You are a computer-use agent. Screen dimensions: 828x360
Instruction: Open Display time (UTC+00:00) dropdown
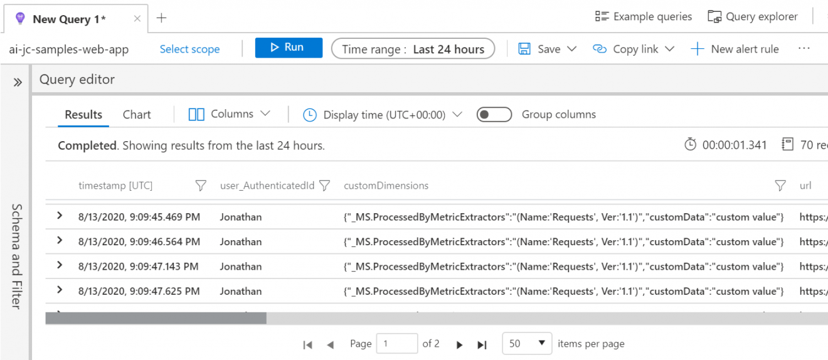click(383, 115)
